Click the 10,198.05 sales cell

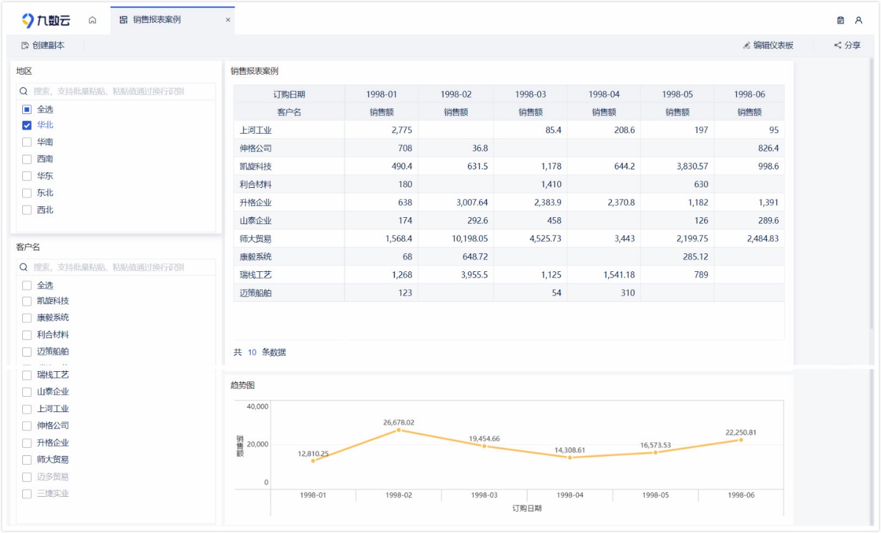point(455,239)
